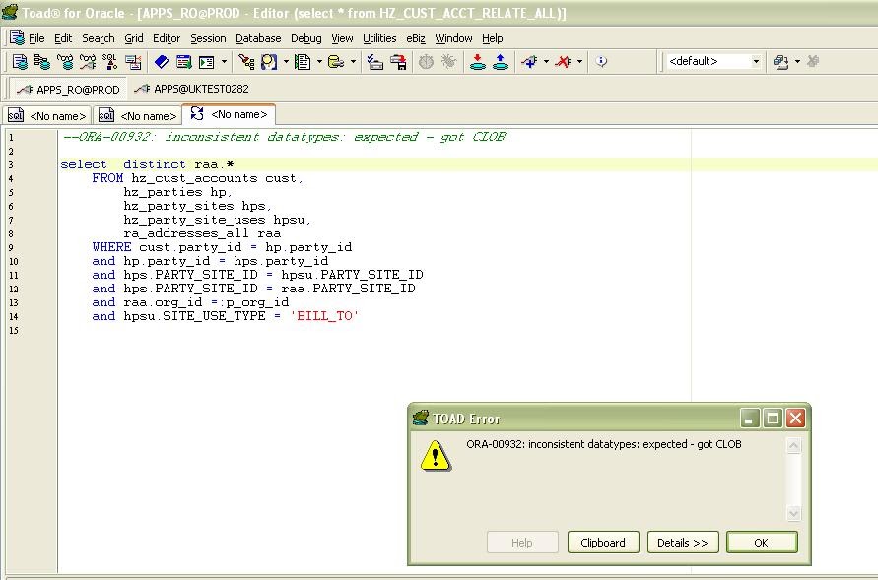
Task: Open the File menu
Action: pos(36,38)
